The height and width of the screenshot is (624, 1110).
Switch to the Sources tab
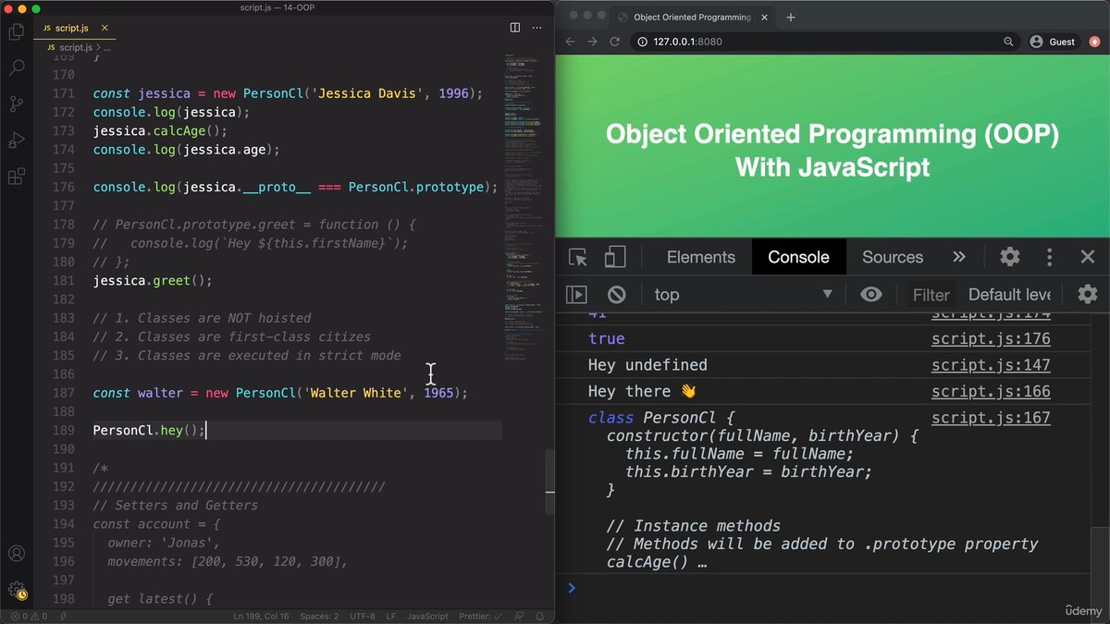click(x=893, y=257)
